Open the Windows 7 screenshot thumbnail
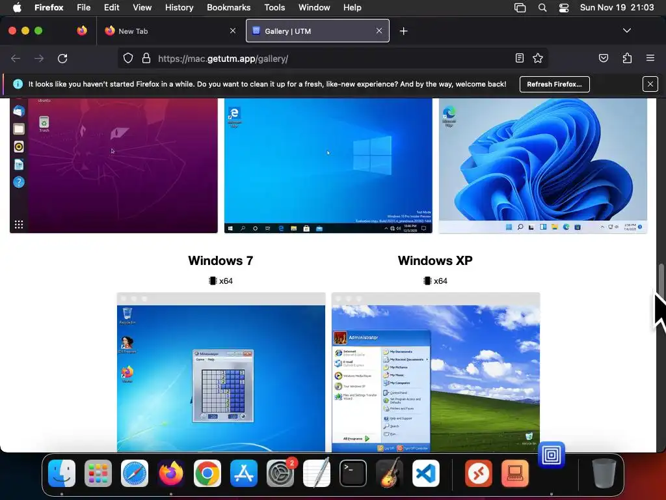This screenshot has height=500, width=666. tap(221, 372)
